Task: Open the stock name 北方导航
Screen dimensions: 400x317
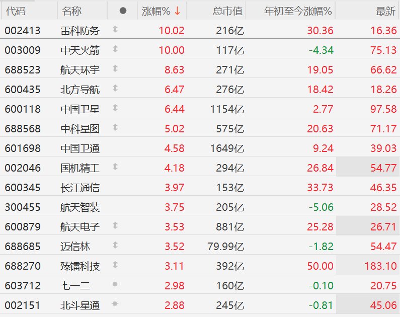Action: pos(80,90)
